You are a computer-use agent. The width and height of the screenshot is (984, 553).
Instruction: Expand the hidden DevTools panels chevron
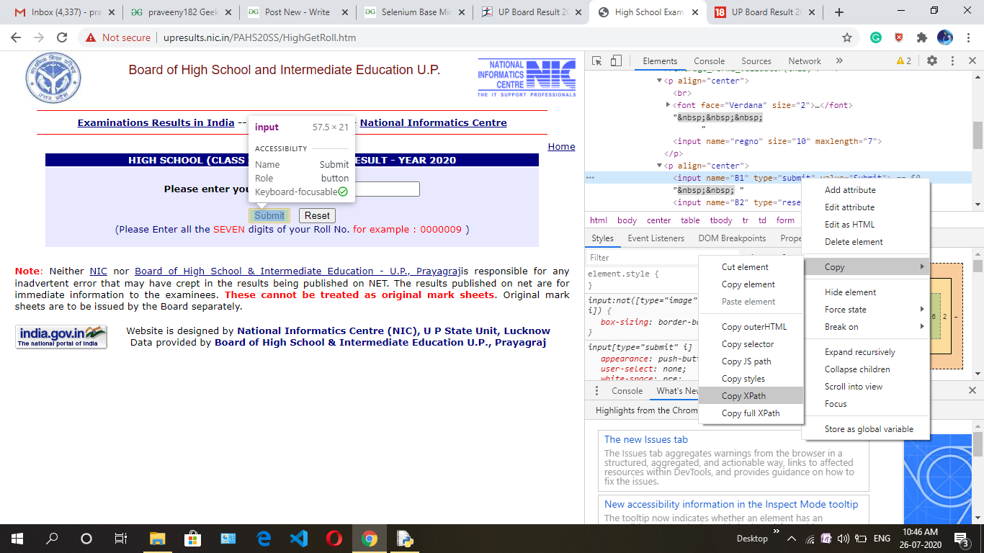coord(839,61)
